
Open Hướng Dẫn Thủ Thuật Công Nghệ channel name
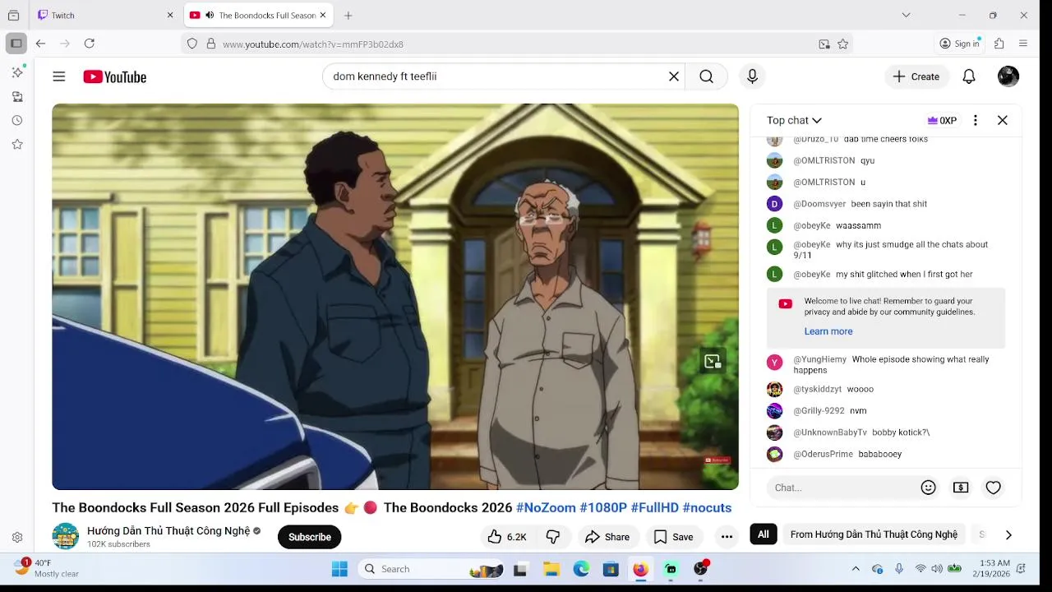click(168, 531)
